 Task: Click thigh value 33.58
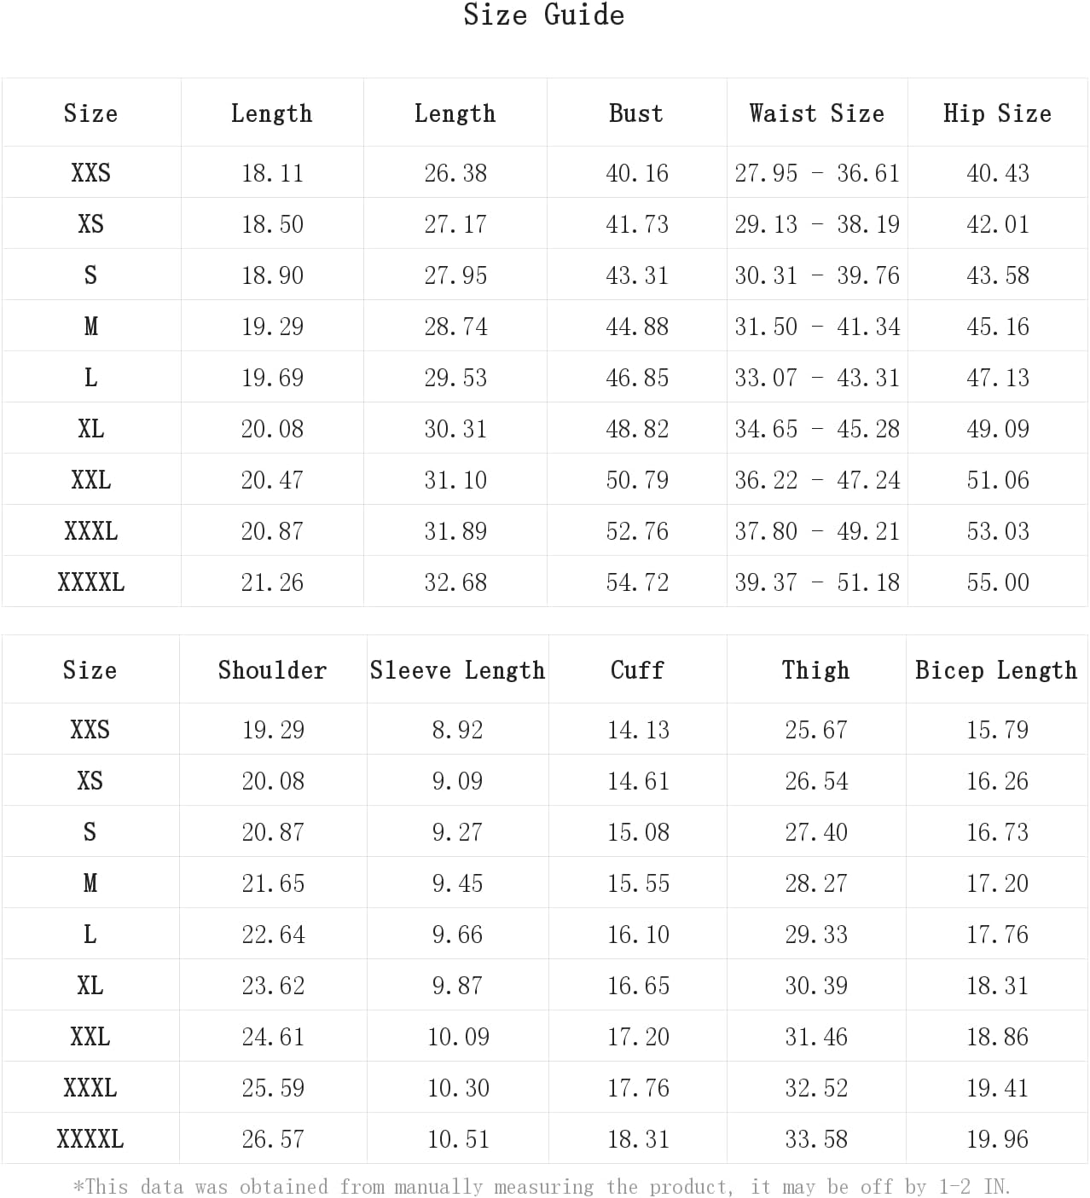click(816, 1139)
